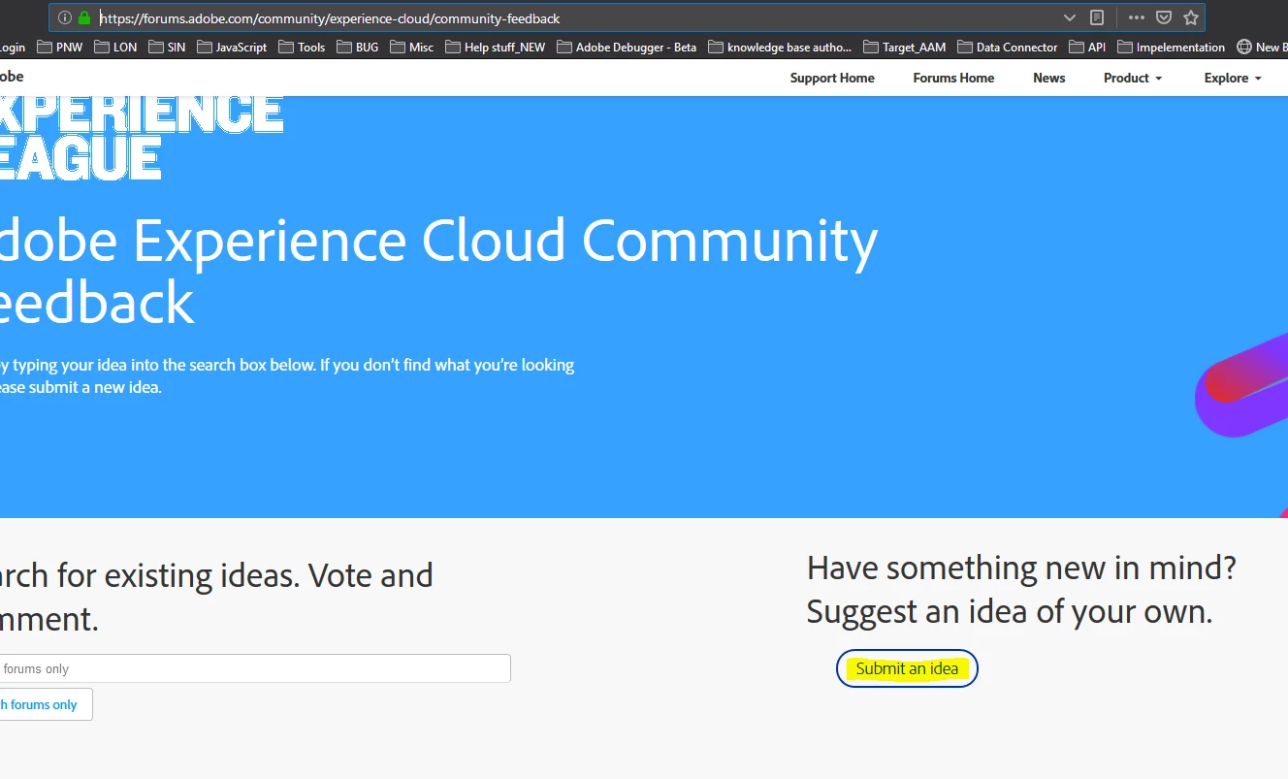
Task: Open the Help stuff_NEW bookmarks folder
Action: pos(496,47)
